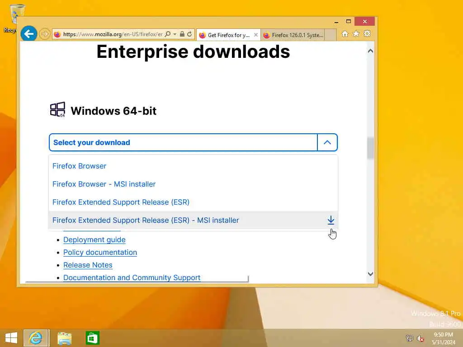Click the muted volume tray icon
This screenshot has height=347, width=463.
(x=420, y=338)
